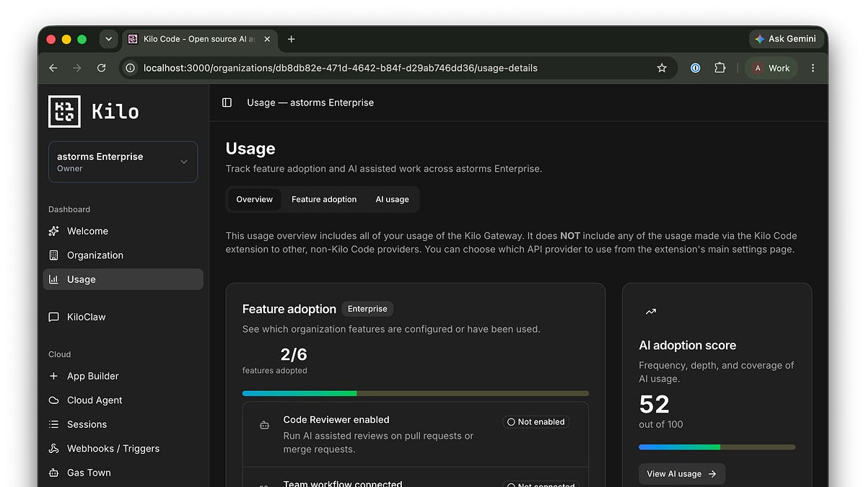Image resolution: width=866 pixels, height=487 pixels.
Task: Open the Work profile menu
Action: click(x=771, y=68)
